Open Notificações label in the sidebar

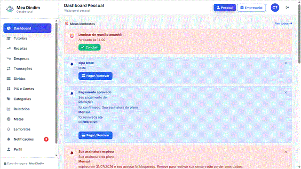[x=24, y=139]
